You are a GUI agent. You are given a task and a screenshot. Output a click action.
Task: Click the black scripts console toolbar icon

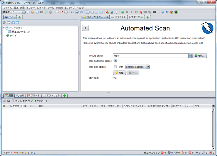coord(155,12)
